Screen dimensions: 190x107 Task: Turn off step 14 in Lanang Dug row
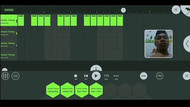coord(107,20)
